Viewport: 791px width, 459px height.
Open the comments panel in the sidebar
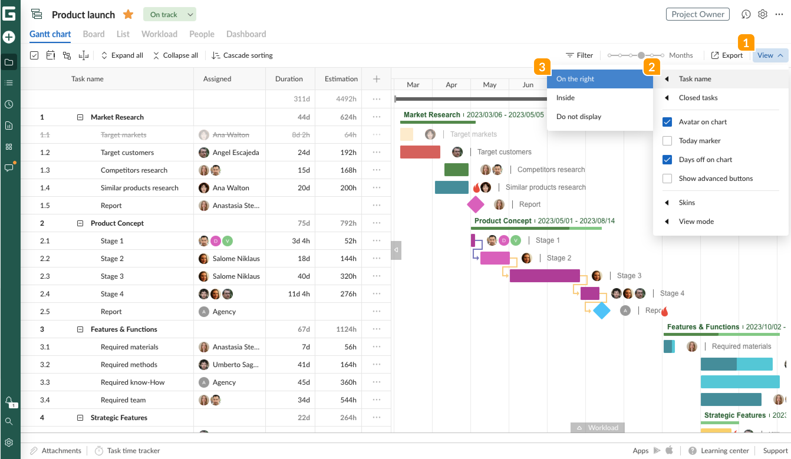[x=9, y=168]
